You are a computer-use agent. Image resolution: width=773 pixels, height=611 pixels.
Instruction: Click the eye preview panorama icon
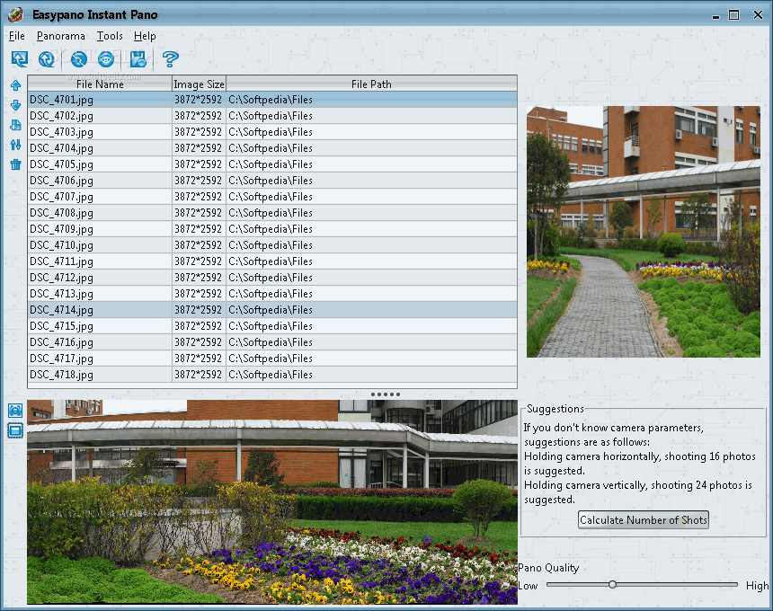coord(106,59)
